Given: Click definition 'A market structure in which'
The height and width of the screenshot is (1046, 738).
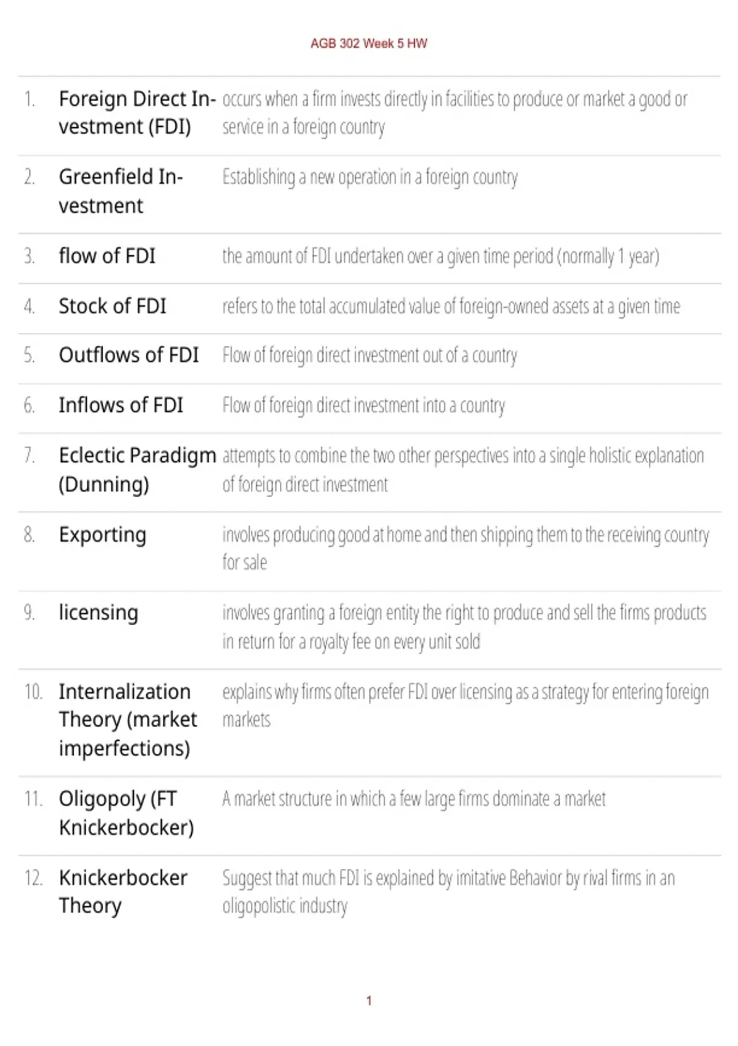Looking at the screenshot, I should click(x=414, y=799).
